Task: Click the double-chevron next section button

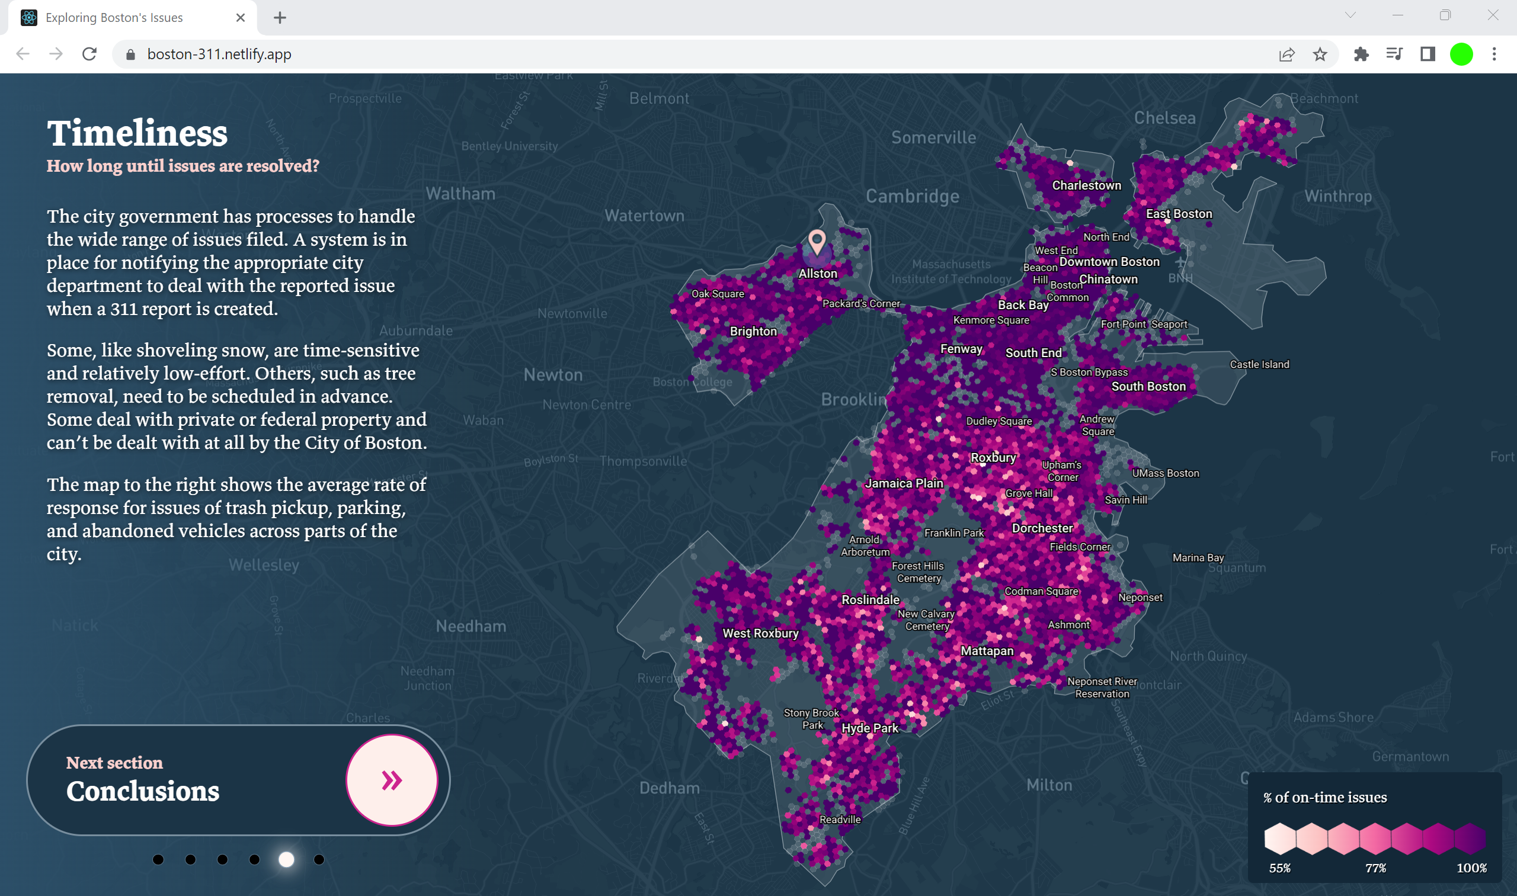Action: (x=392, y=780)
